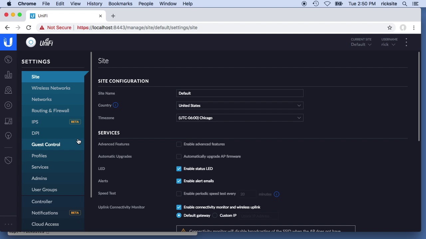The height and width of the screenshot is (239, 426).
Task: Open the People menu
Action: coord(146,4)
